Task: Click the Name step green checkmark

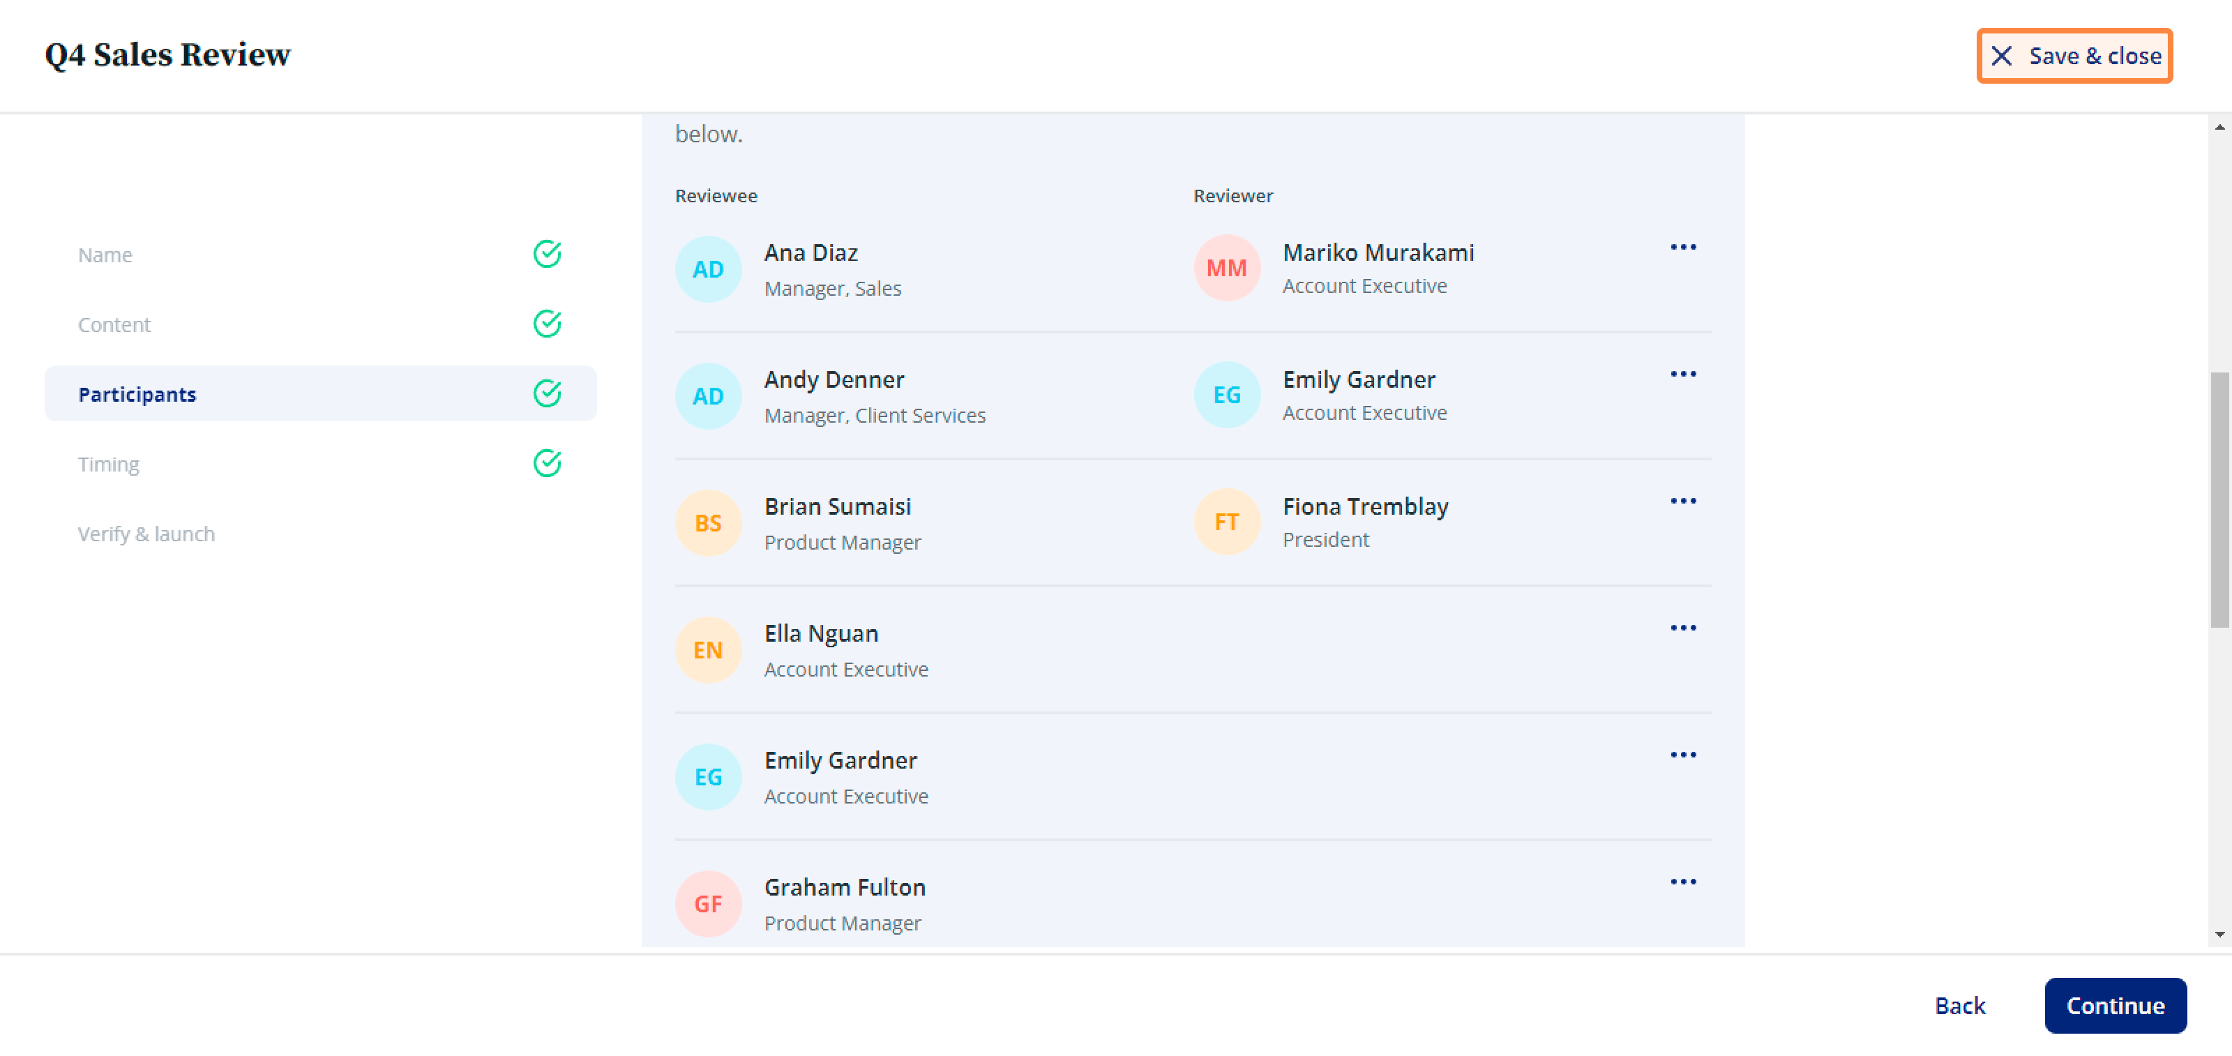Action: (x=547, y=254)
